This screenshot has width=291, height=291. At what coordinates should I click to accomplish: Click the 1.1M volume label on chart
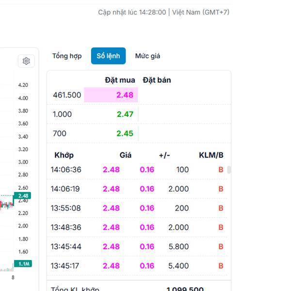23,264
